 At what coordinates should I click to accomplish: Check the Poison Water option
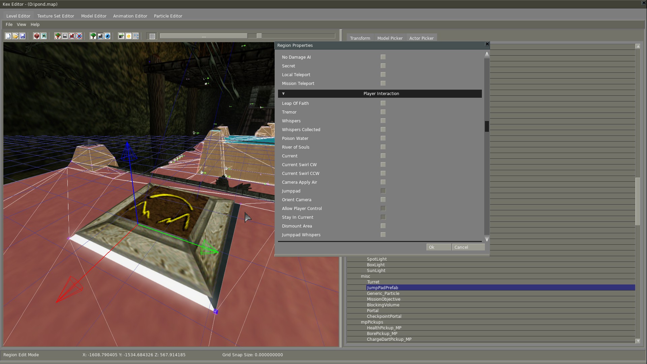click(x=383, y=139)
